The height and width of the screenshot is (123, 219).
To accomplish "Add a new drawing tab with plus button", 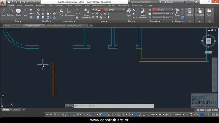I will [91, 26].
